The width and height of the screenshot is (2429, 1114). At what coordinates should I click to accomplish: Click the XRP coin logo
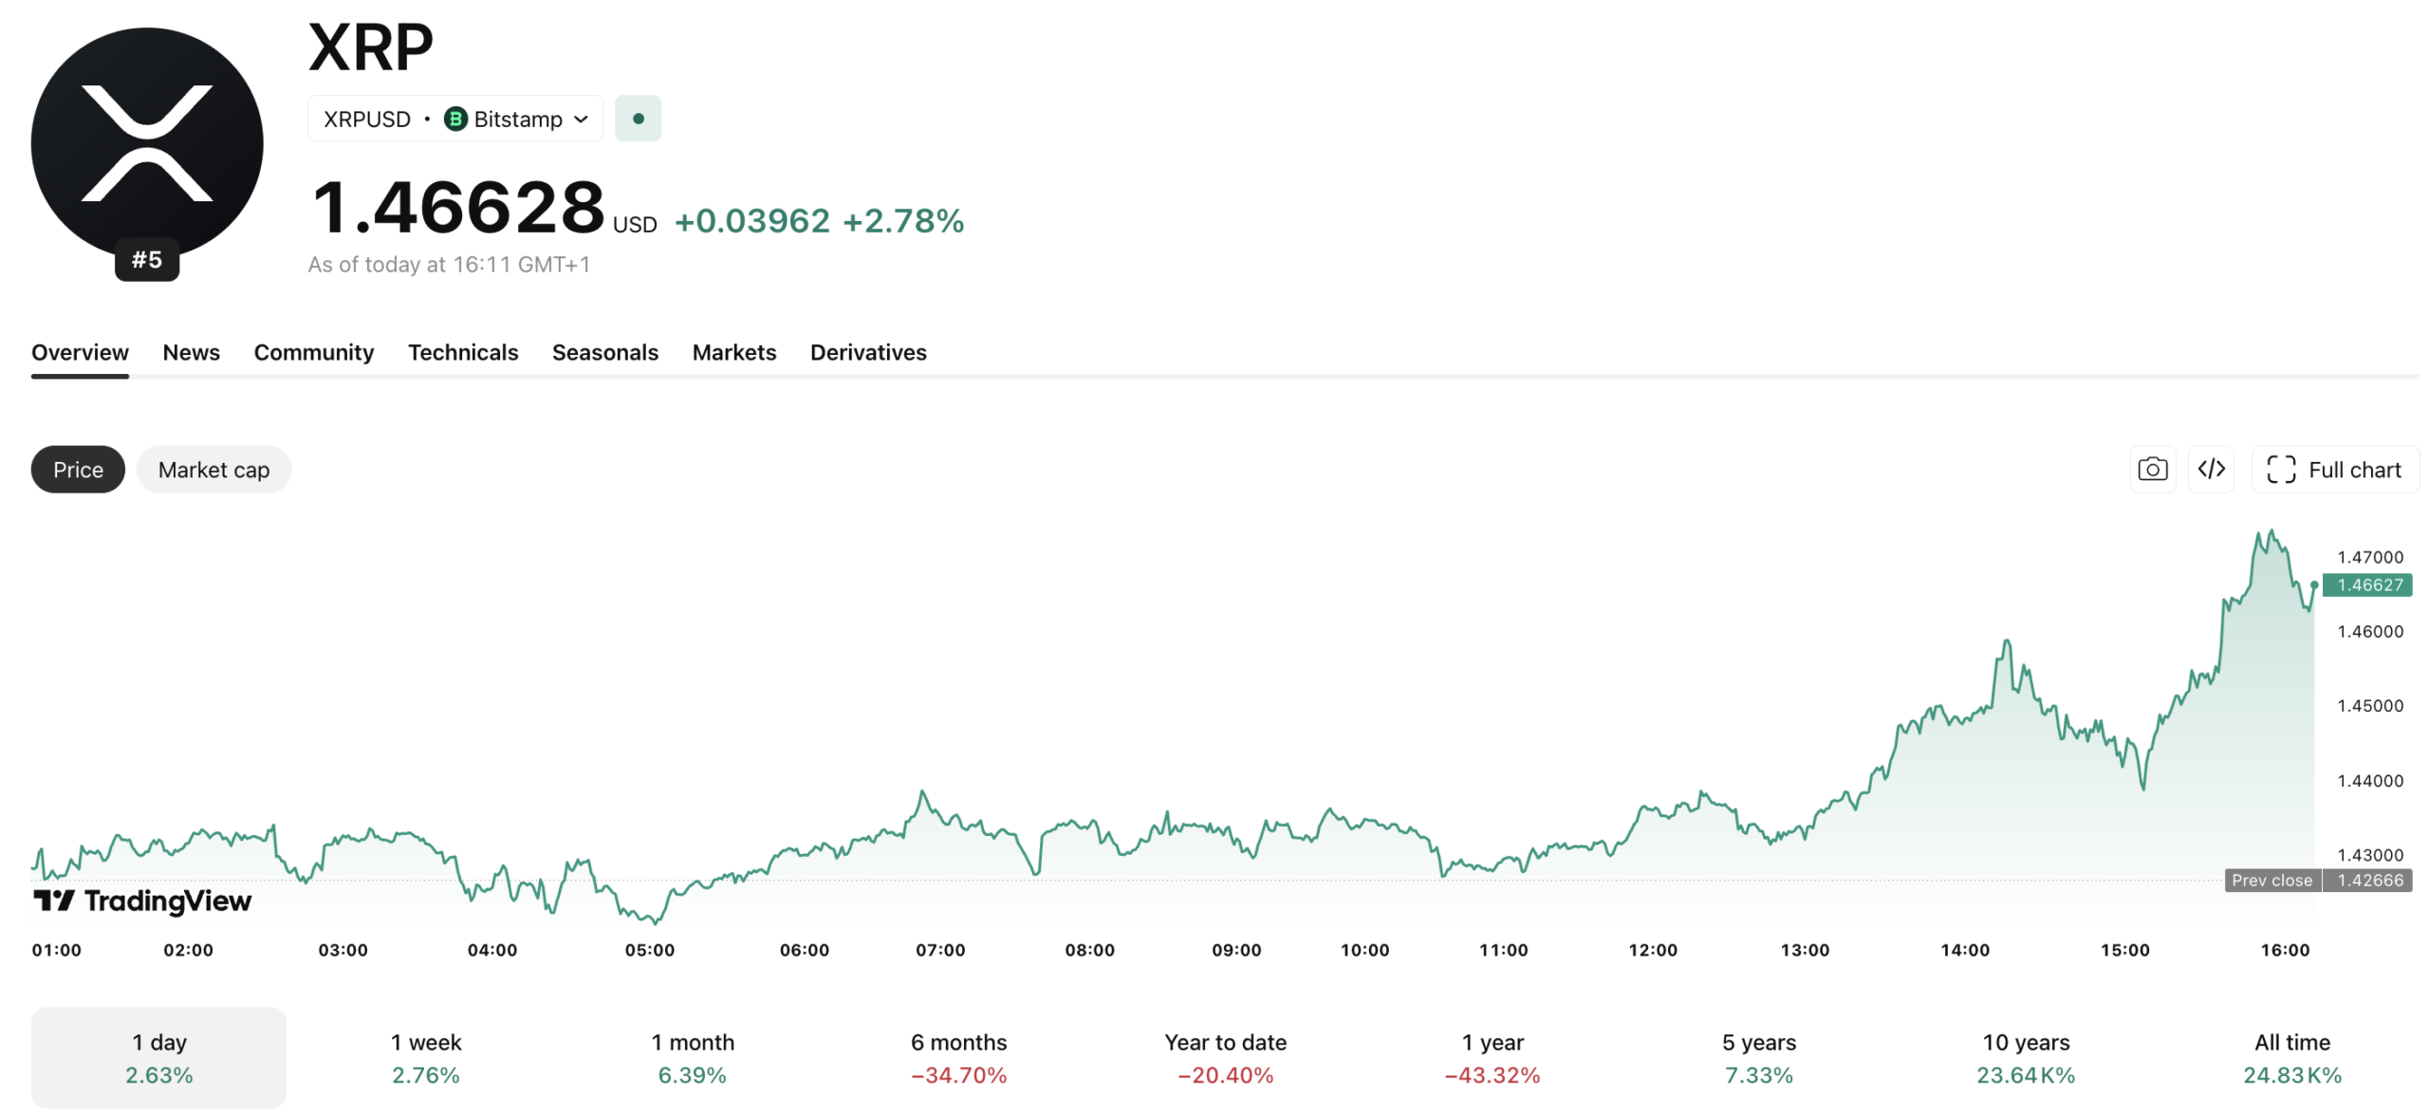click(147, 143)
